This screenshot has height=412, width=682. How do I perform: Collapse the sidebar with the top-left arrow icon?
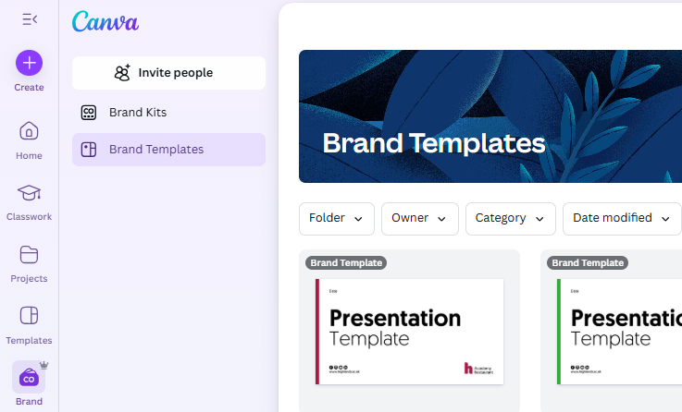[30, 18]
